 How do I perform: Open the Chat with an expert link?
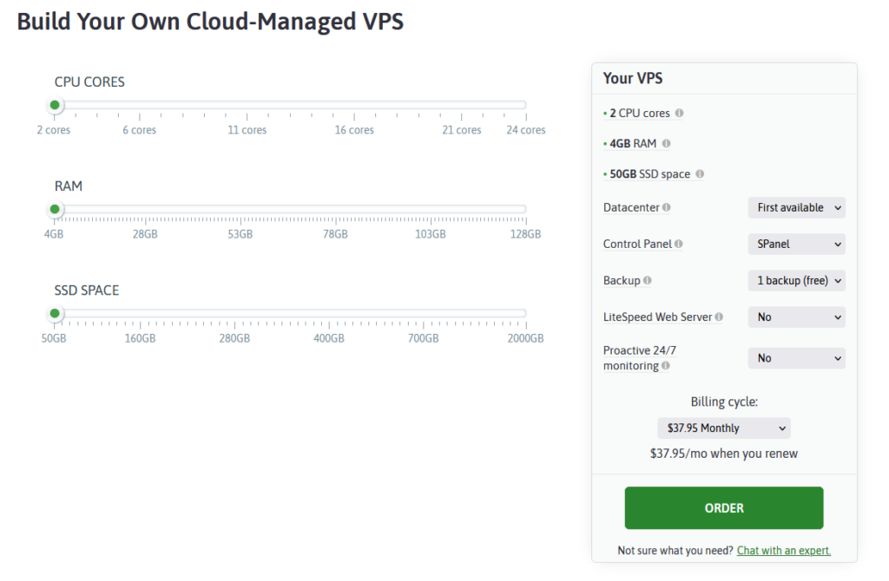783,550
